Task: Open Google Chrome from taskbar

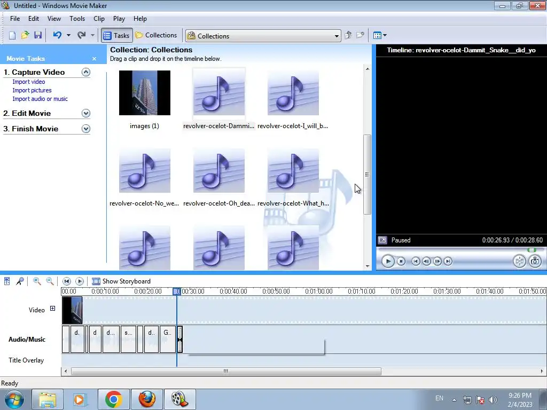Action: (x=113, y=399)
